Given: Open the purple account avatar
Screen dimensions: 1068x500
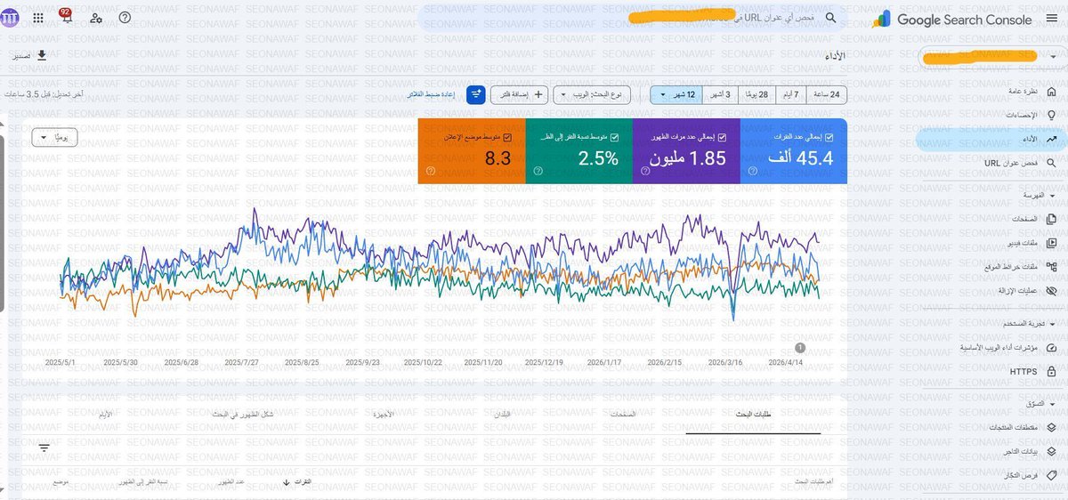Looking at the screenshot, I should point(12,18).
